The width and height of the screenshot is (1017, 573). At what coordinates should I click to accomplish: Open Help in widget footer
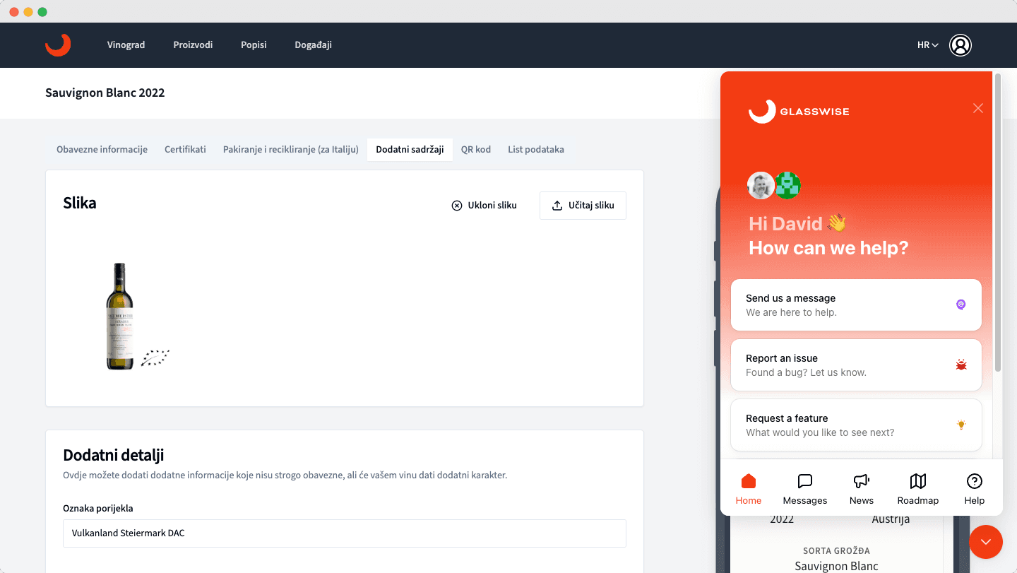(x=975, y=489)
